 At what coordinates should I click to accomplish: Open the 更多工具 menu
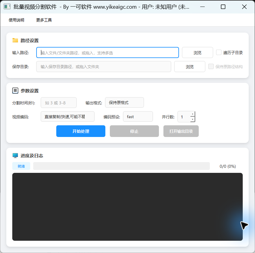click(x=44, y=20)
